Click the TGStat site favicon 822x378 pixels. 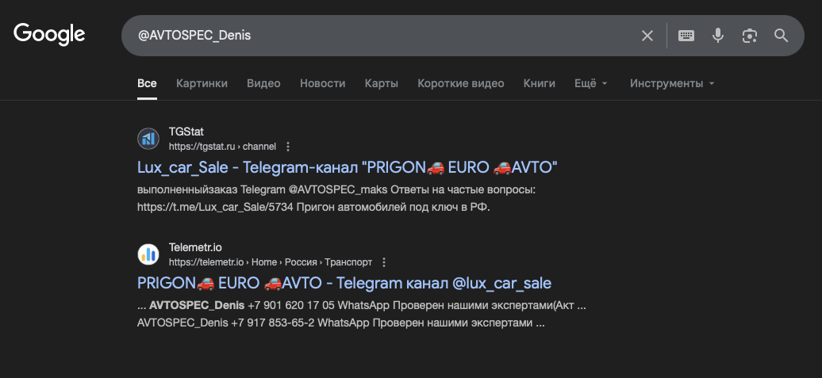pyautogui.click(x=148, y=139)
